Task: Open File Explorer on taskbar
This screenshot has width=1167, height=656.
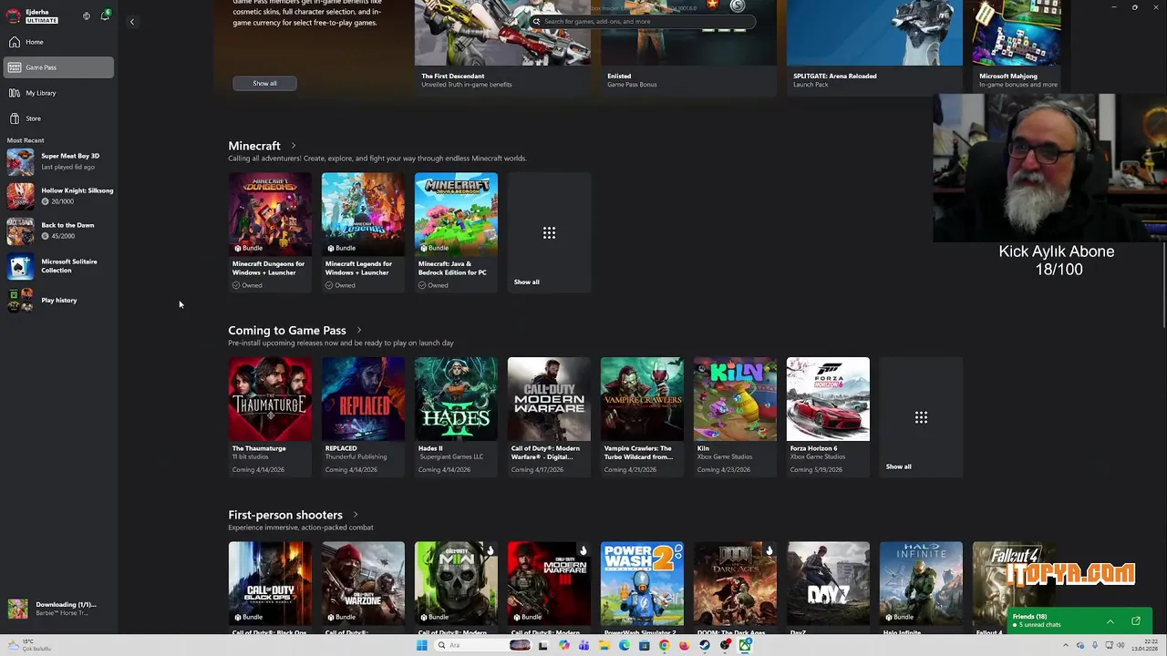Action: click(604, 646)
